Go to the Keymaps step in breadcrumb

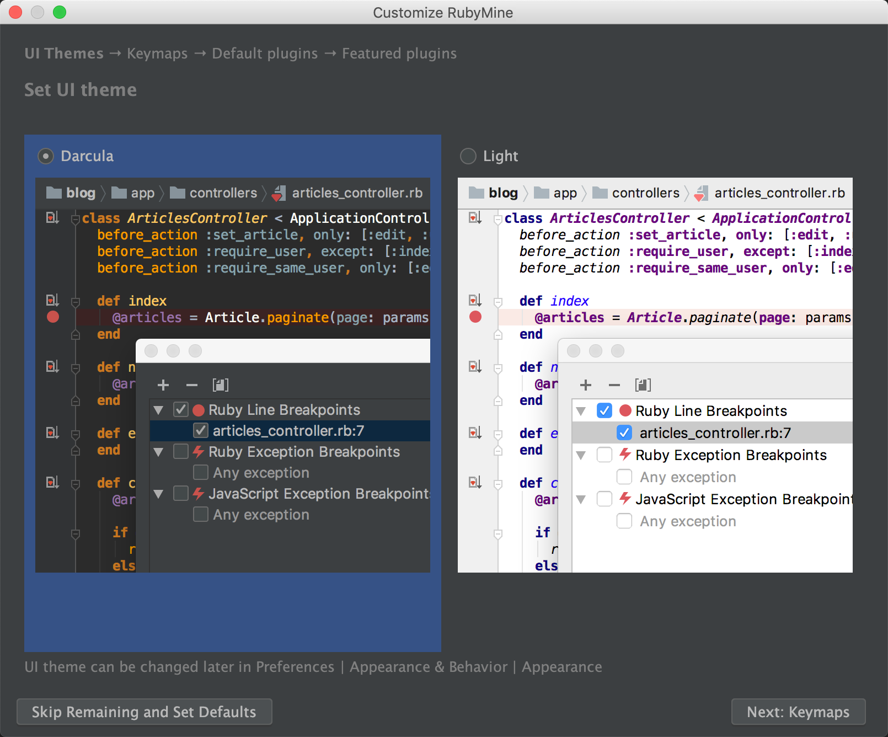(x=157, y=54)
